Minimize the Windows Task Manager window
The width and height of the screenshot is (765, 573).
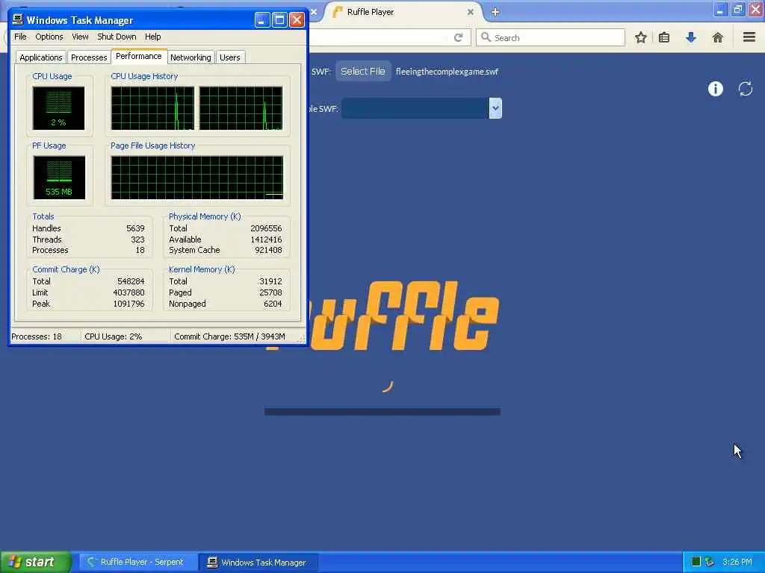click(x=262, y=20)
